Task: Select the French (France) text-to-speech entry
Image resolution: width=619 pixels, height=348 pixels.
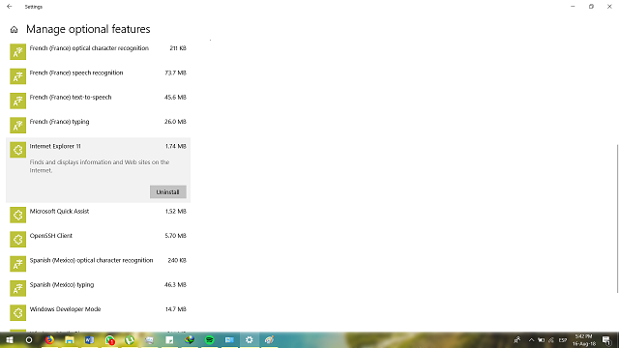Action: pyautogui.click(x=99, y=101)
